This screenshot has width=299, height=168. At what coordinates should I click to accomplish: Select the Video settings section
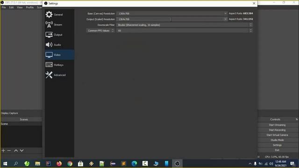pos(59,55)
